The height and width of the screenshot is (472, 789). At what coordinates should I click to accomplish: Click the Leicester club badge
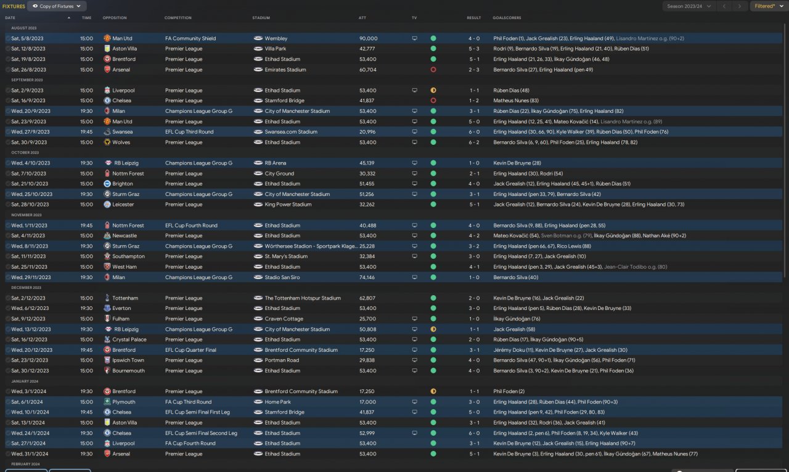(x=107, y=205)
